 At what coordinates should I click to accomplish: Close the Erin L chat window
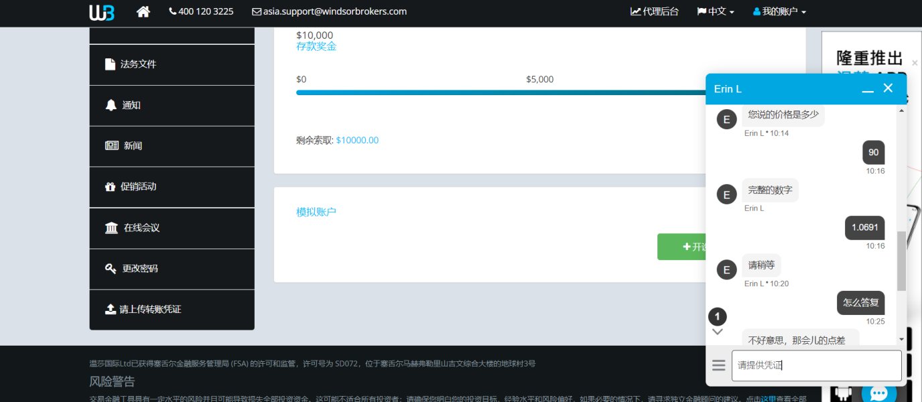pyautogui.click(x=888, y=88)
